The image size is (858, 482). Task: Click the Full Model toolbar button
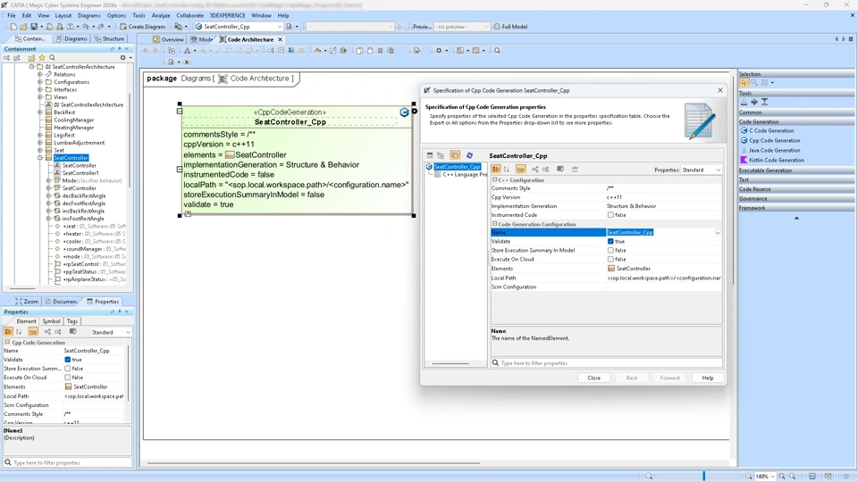(x=510, y=26)
